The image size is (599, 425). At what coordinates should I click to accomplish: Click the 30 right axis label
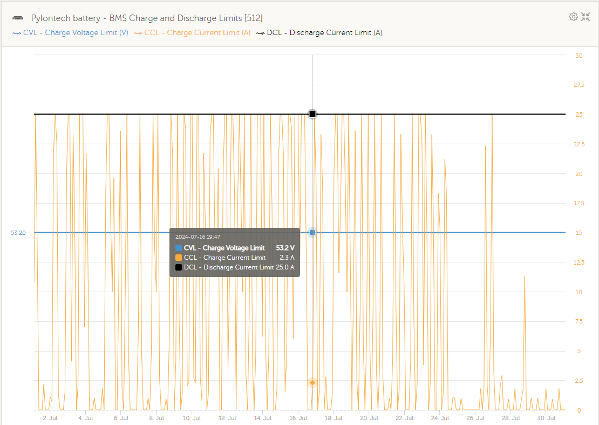tap(578, 56)
